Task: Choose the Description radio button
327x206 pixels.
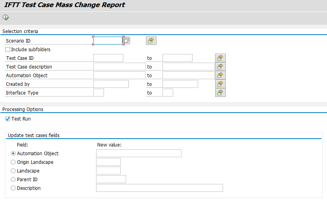Action: pyautogui.click(x=13, y=188)
